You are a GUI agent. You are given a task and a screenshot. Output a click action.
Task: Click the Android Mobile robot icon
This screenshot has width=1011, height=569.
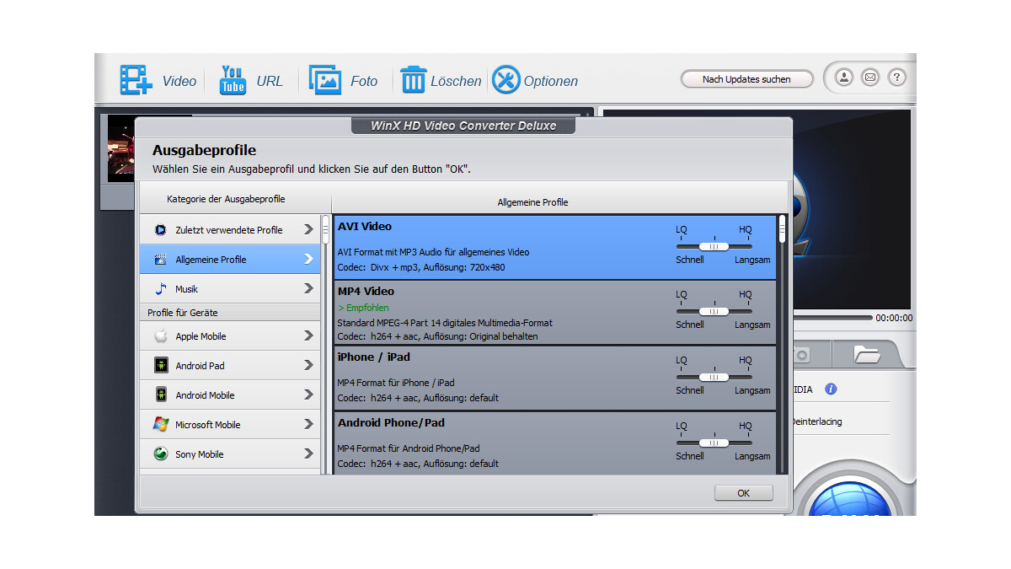(x=160, y=395)
